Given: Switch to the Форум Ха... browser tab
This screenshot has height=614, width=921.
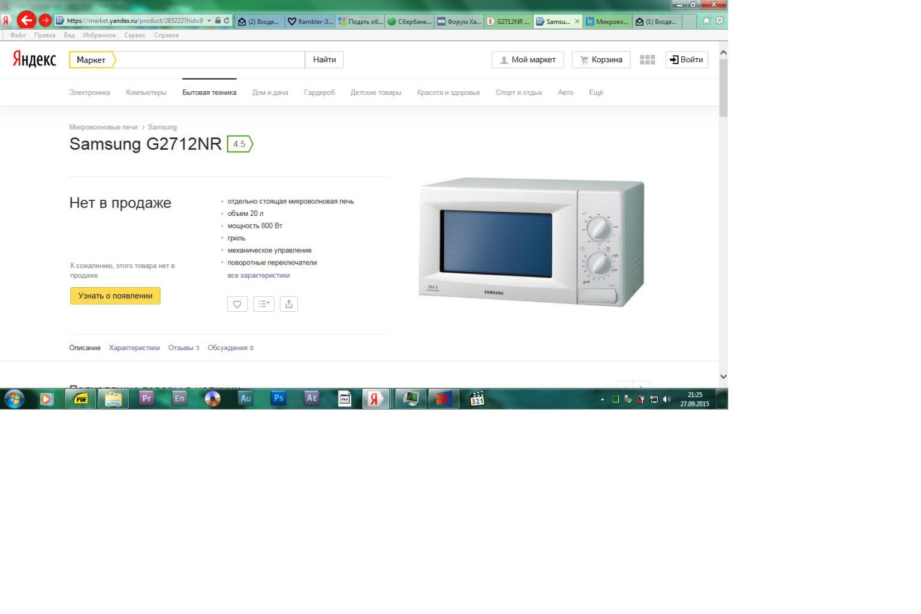Looking at the screenshot, I should tap(459, 22).
